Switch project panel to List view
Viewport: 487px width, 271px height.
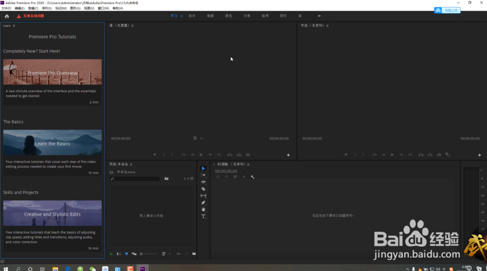pos(119,254)
